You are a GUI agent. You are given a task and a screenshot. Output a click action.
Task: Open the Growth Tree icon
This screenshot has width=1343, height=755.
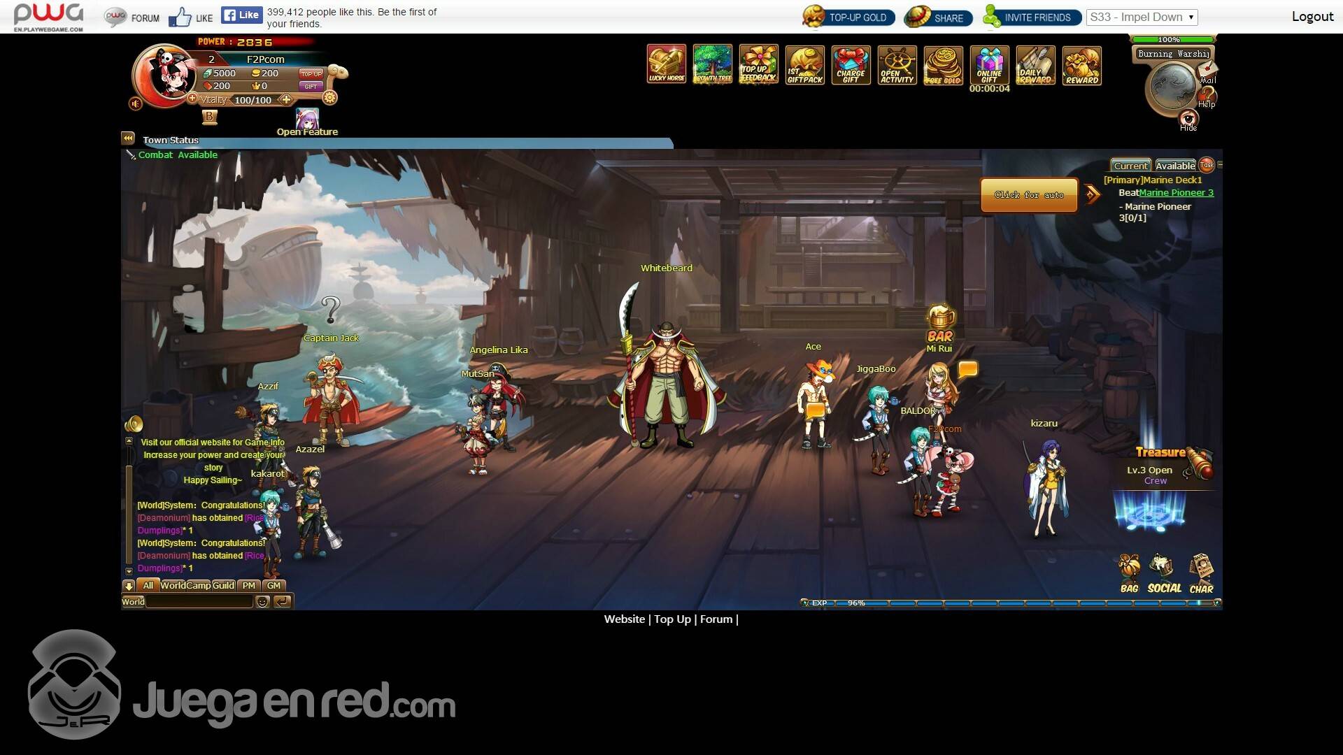click(x=712, y=65)
